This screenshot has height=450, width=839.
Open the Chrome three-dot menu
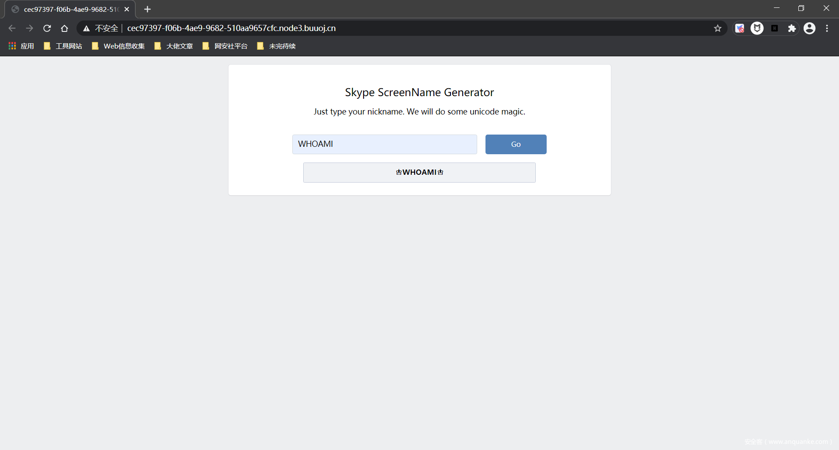[x=827, y=28]
